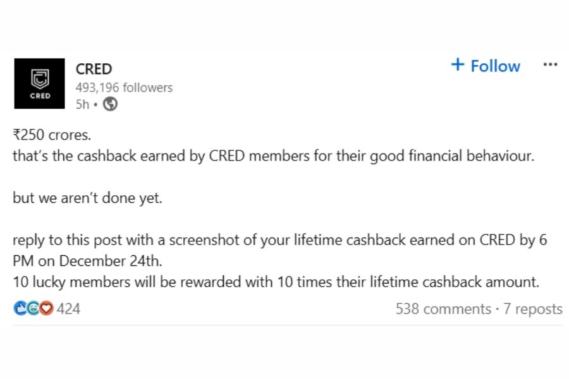Click the CRED company name

94,69
